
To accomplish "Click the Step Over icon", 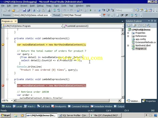I will 108,10.
